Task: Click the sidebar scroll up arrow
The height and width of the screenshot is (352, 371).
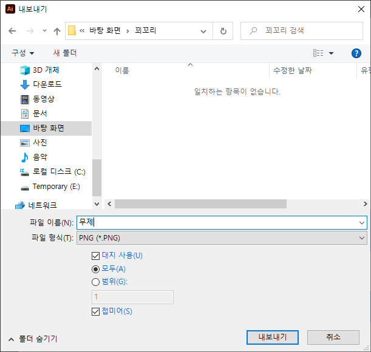Action: coord(97,68)
